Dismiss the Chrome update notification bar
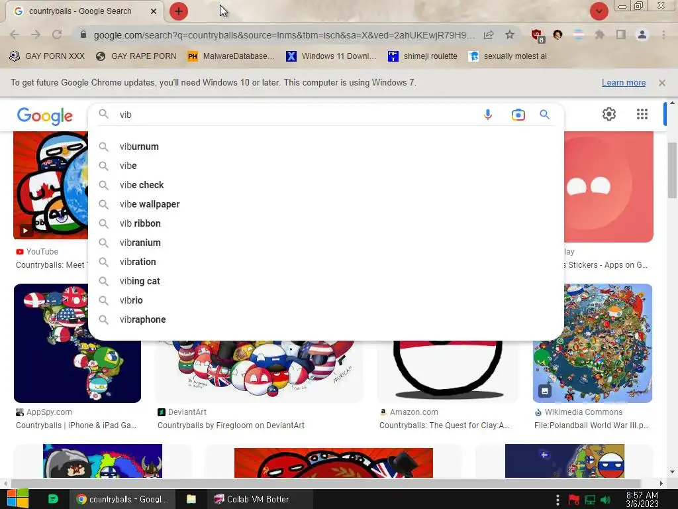Viewport: 678px width, 509px height. click(x=662, y=83)
